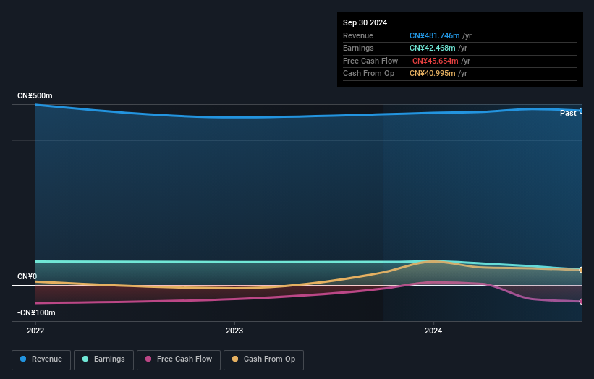Click the orange Cash From Op end-point marker
594x379 pixels.
coord(582,270)
